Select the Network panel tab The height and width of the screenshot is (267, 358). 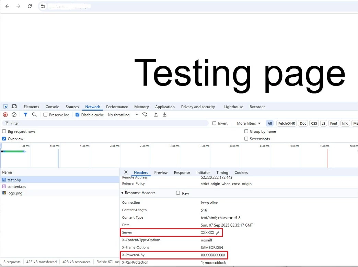click(x=92, y=107)
